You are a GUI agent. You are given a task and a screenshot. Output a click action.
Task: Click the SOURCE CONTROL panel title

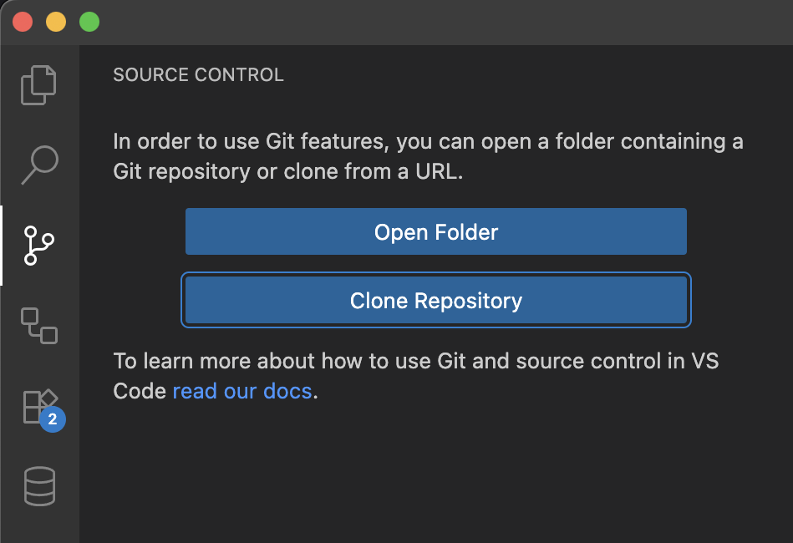[198, 74]
